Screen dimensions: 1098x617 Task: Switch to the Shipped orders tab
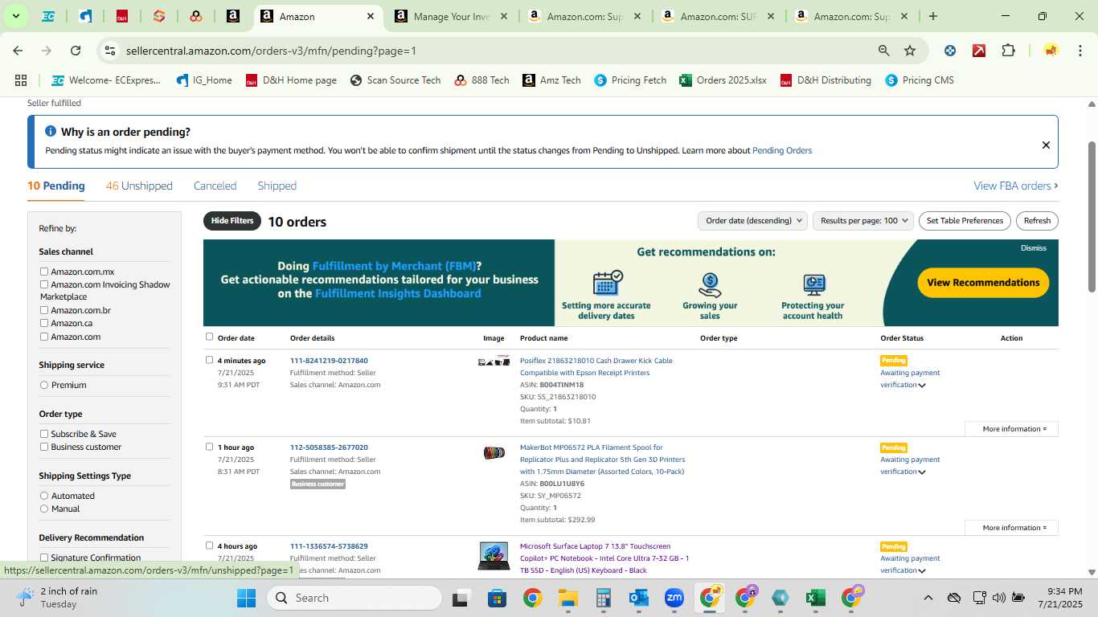[x=277, y=186]
